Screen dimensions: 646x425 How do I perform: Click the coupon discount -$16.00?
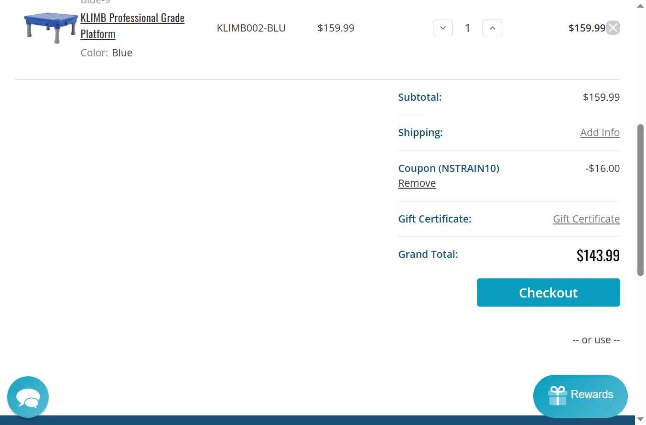(603, 168)
